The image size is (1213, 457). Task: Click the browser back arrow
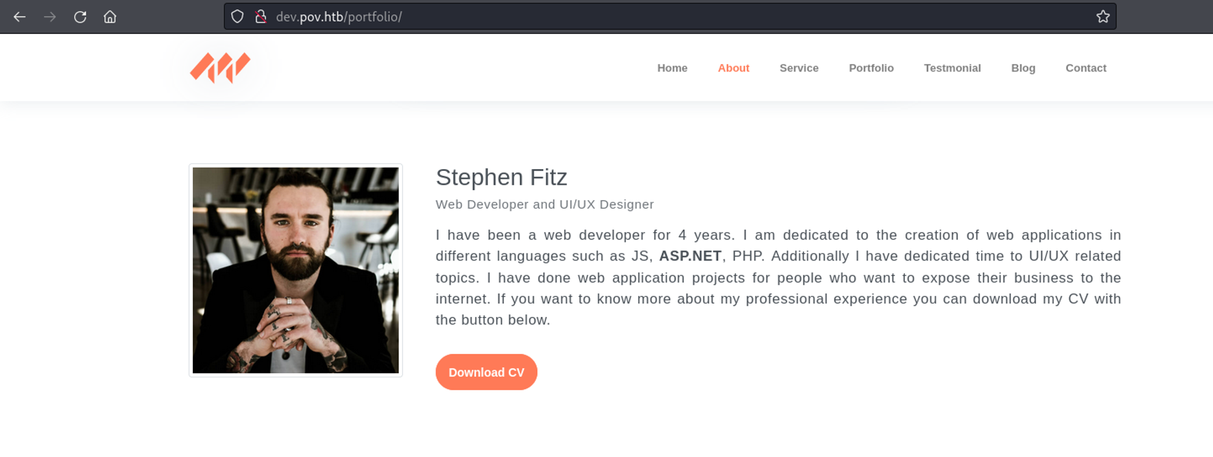(x=19, y=17)
